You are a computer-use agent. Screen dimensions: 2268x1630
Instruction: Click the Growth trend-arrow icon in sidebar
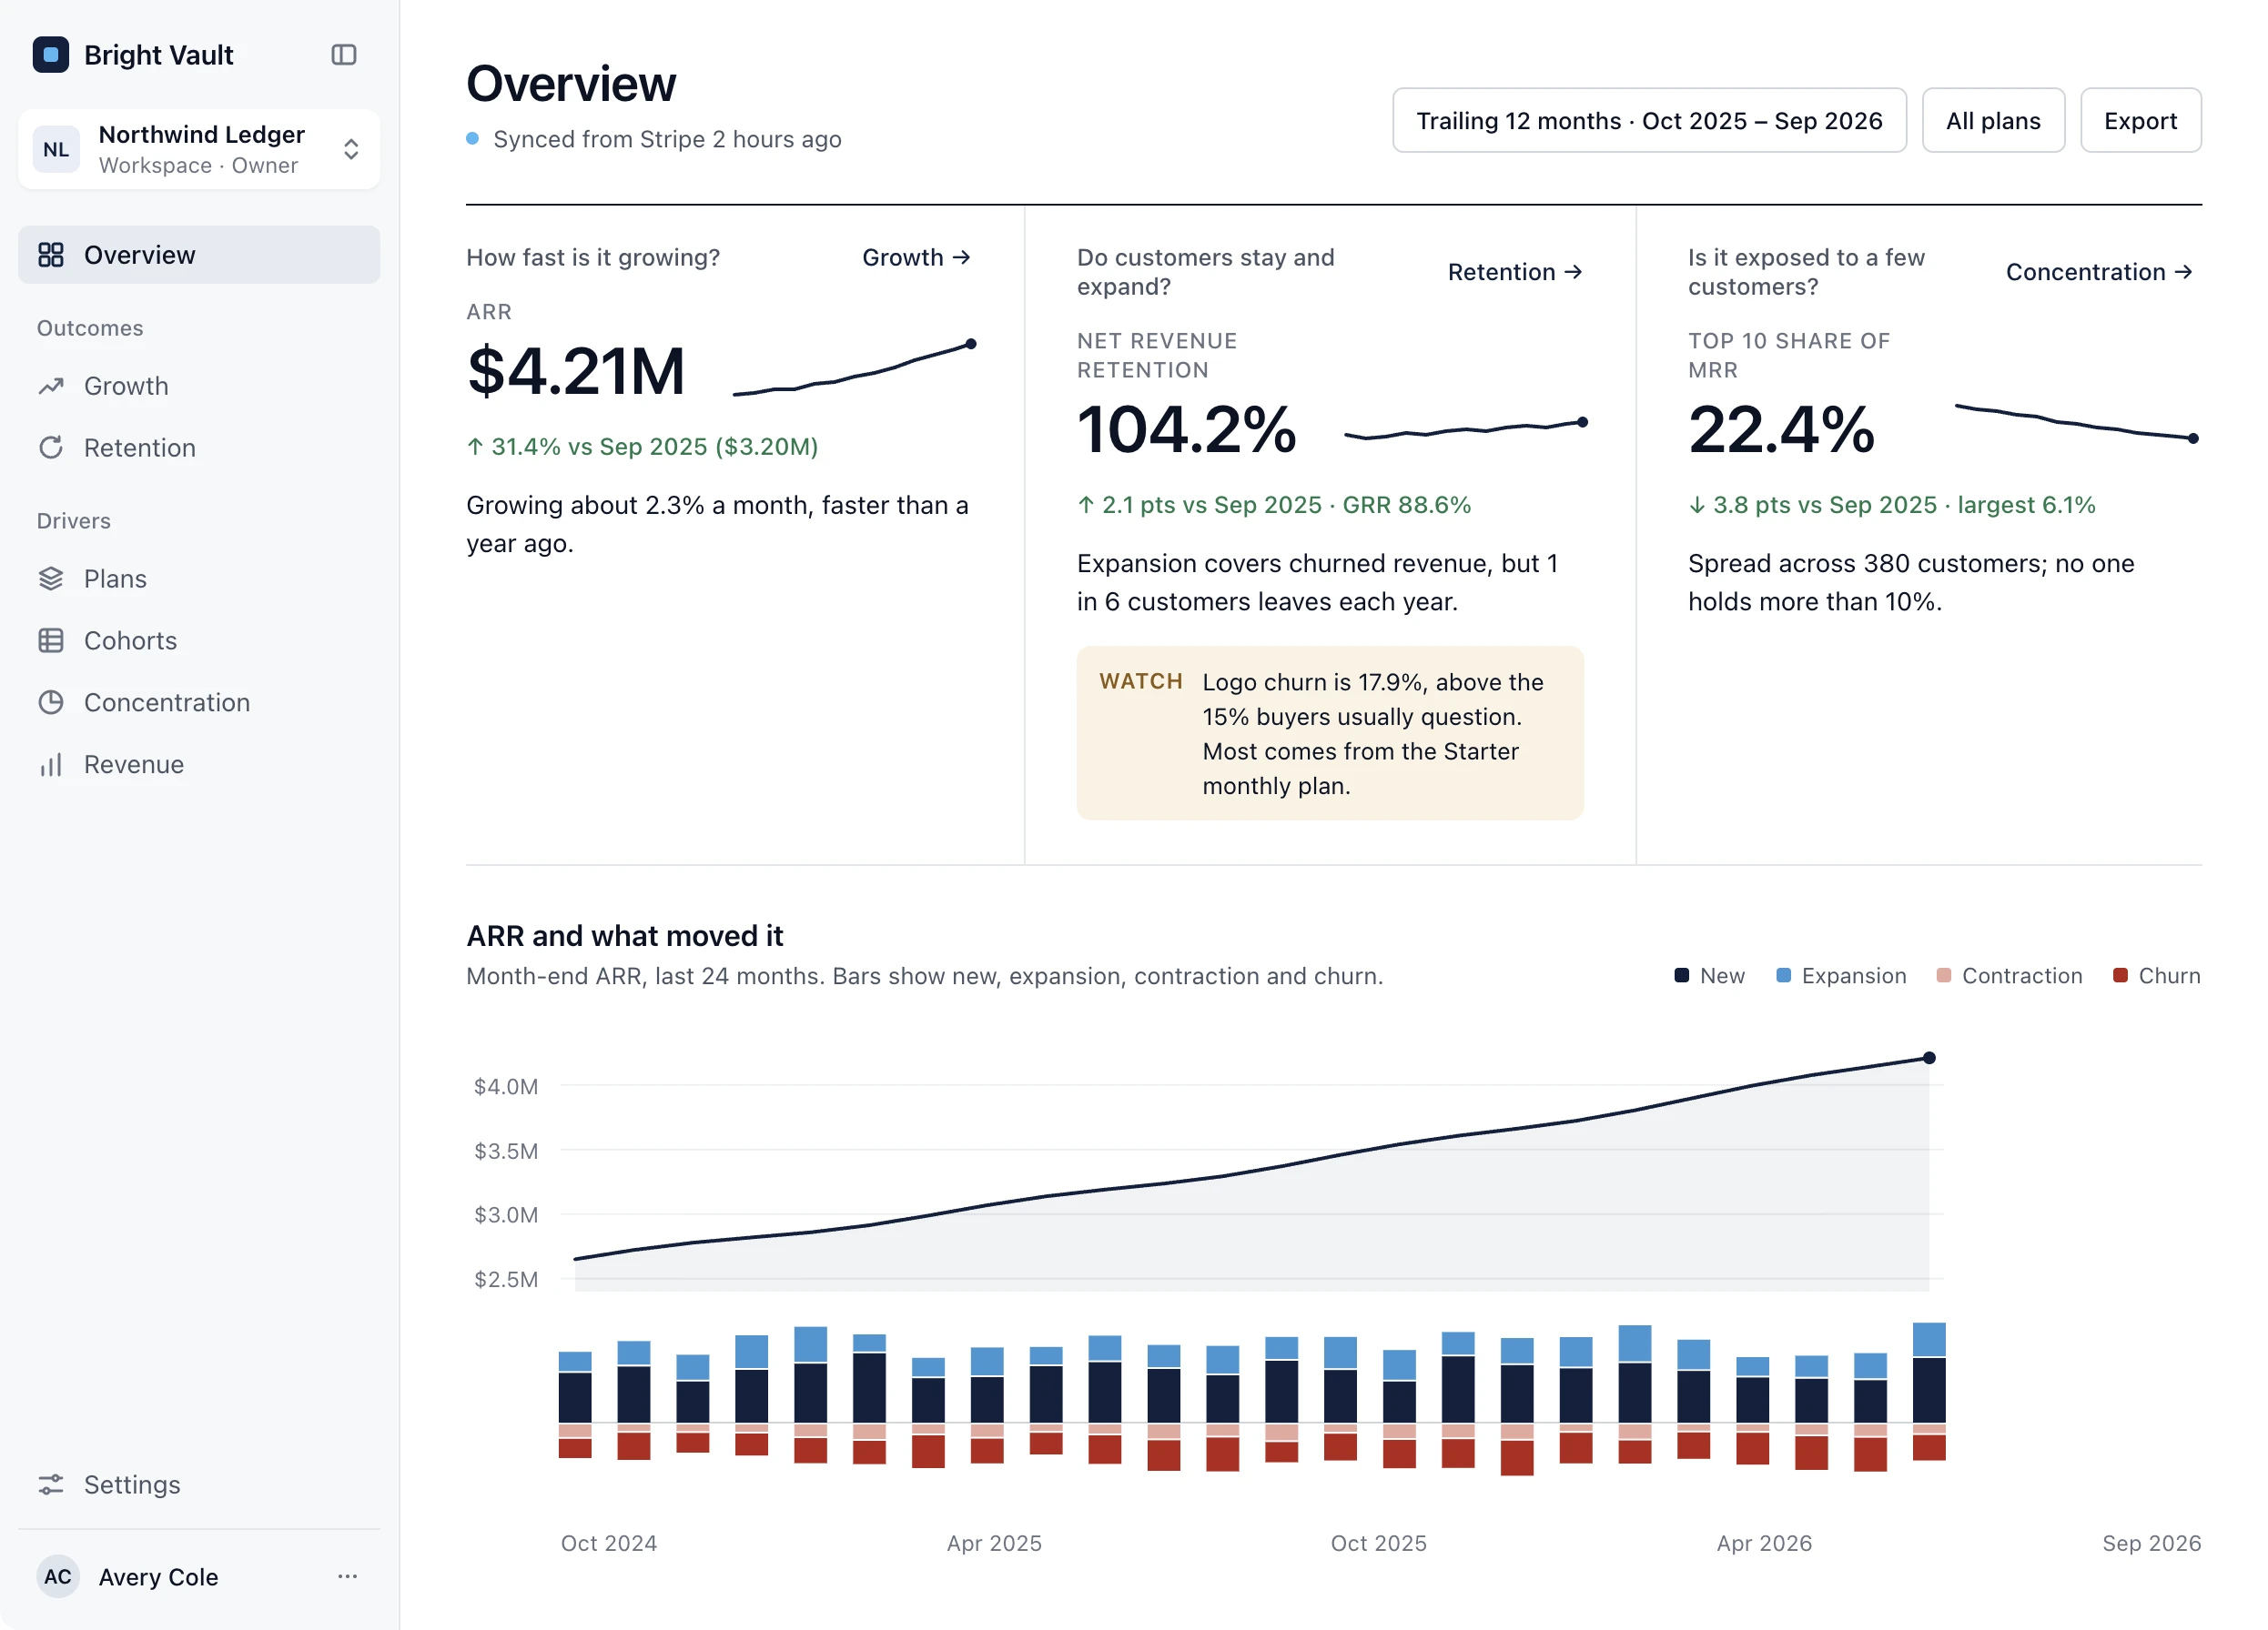51,386
